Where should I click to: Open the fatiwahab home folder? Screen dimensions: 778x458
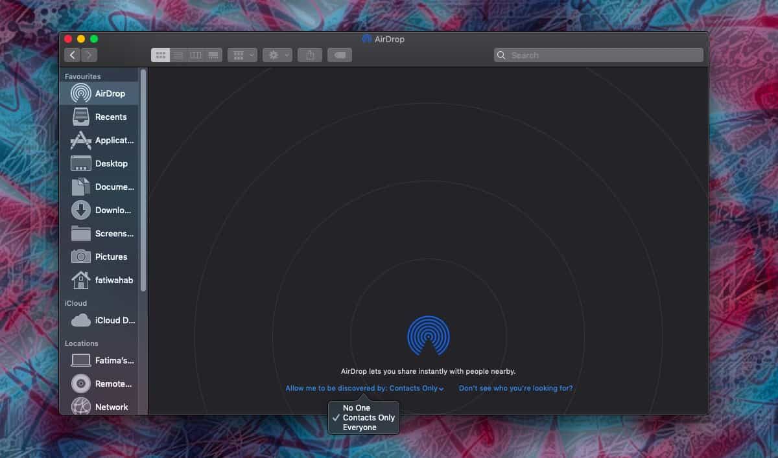[99, 280]
